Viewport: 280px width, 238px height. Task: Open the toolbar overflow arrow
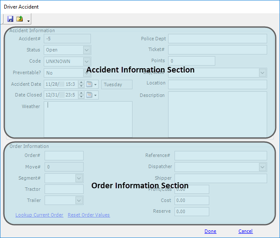click(28, 21)
